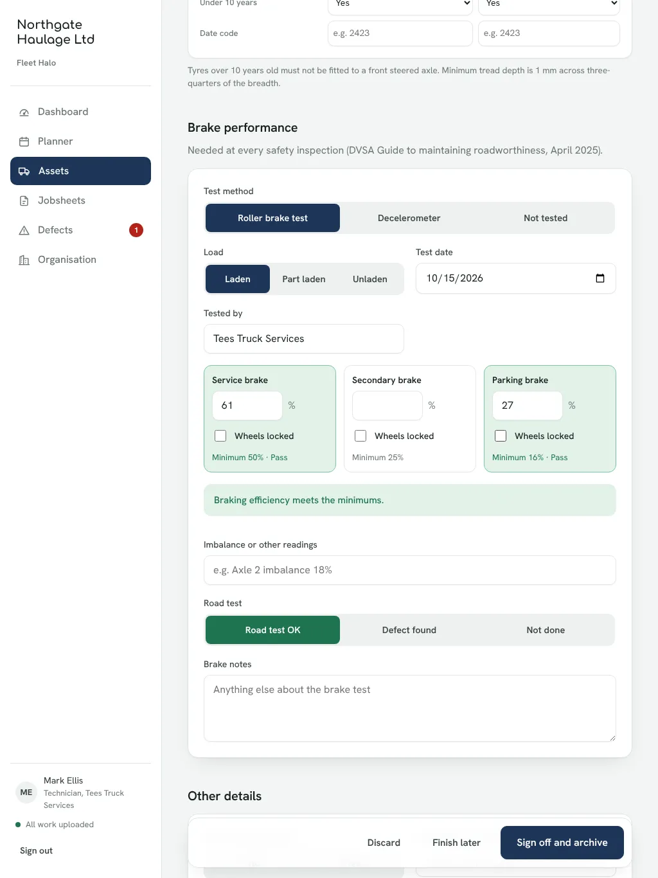
Task: Click the Test date field
Action: point(516,278)
